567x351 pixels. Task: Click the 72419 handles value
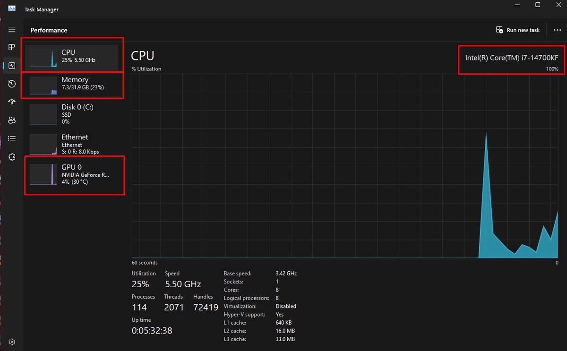coord(206,308)
